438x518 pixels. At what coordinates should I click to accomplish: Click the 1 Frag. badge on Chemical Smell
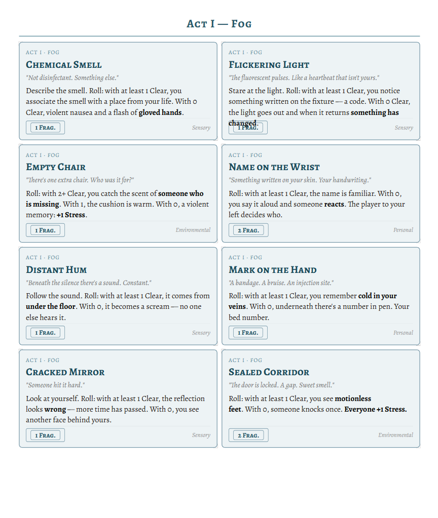(45, 128)
